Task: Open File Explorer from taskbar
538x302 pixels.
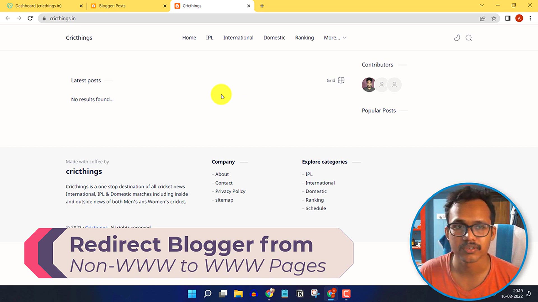Action: tap(238, 294)
